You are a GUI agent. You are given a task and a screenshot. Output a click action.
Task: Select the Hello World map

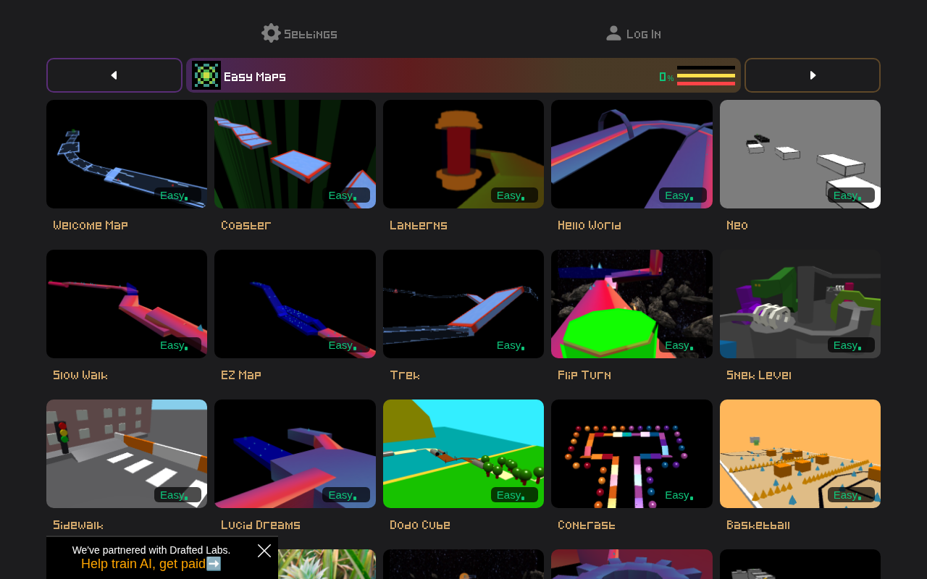632,154
